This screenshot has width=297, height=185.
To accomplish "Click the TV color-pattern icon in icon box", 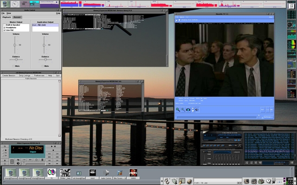I will [x=52, y=173].
